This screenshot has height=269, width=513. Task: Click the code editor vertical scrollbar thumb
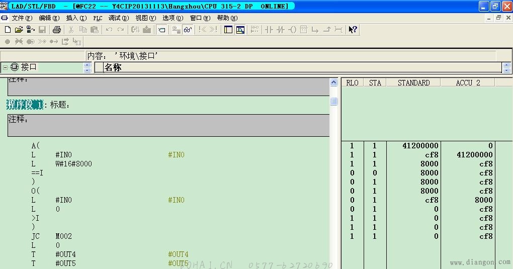tap(334, 102)
